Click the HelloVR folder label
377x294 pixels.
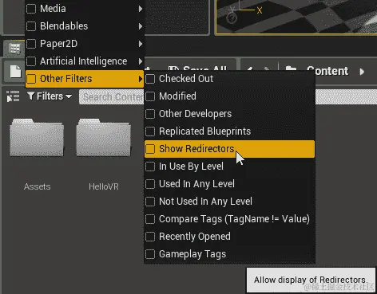[104, 186]
